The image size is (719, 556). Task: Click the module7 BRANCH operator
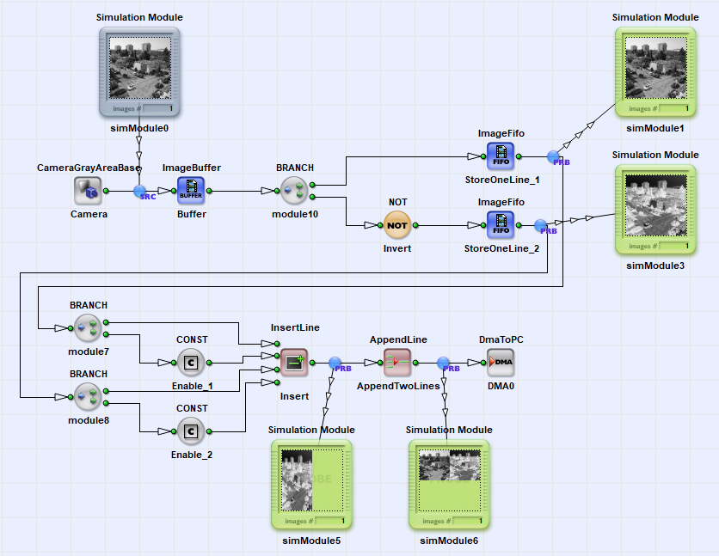(x=87, y=327)
